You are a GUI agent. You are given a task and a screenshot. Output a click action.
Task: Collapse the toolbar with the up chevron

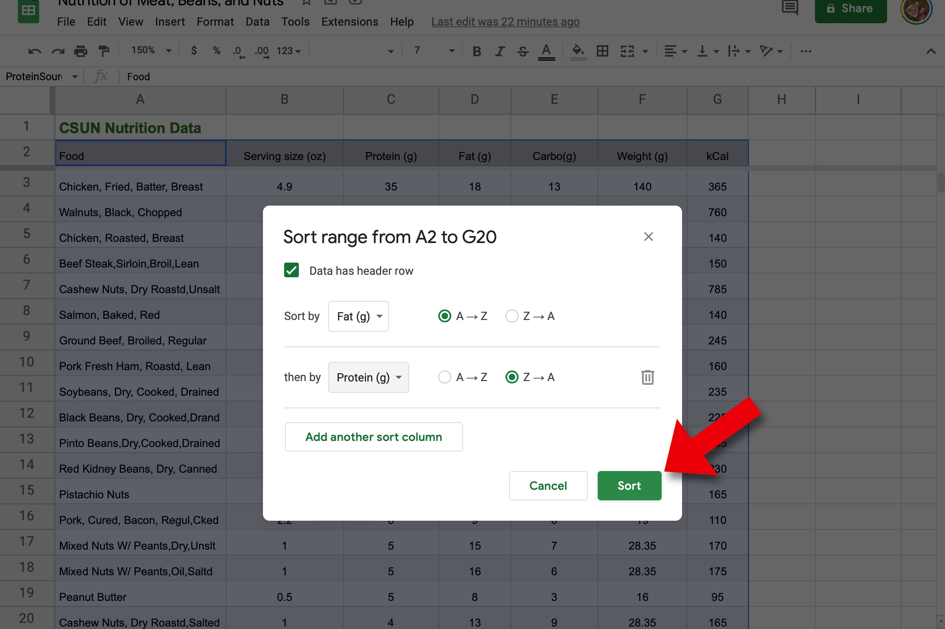[931, 51]
